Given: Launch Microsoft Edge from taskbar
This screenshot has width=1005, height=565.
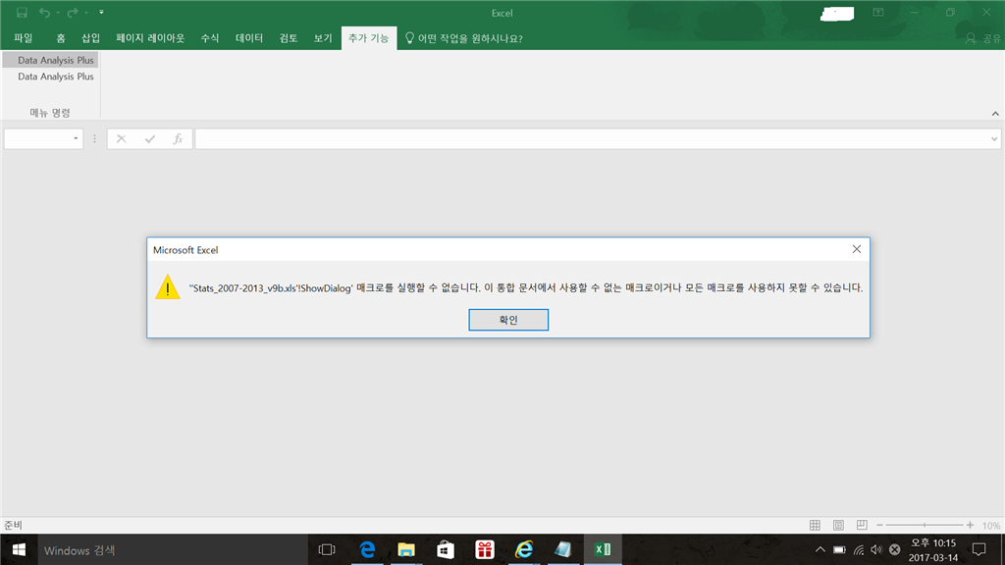Looking at the screenshot, I should pos(367,549).
